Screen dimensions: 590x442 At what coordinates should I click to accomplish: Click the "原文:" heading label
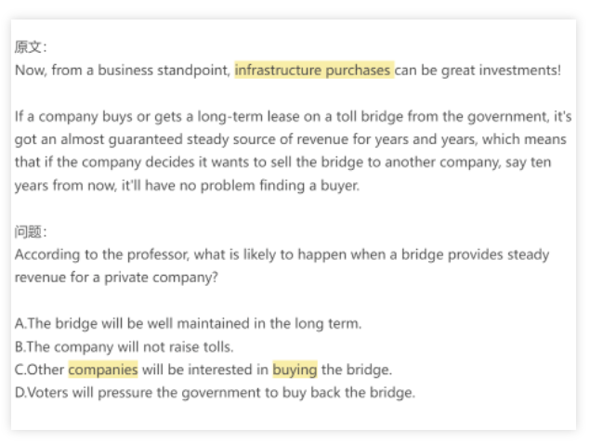pos(31,46)
